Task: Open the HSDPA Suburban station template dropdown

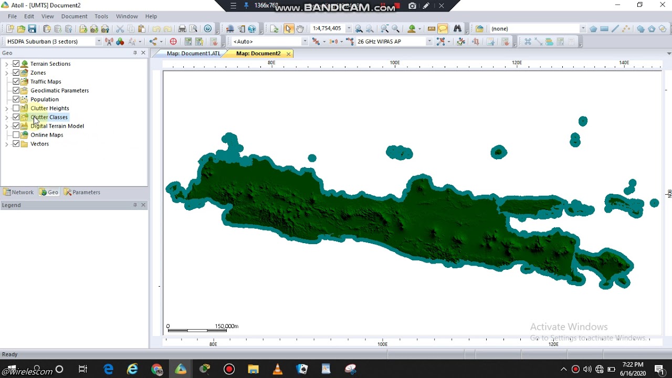Action: click(98, 41)
